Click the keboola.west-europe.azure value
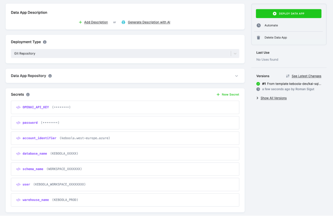The height and width of the screenshot is (216, 333). 85,138
